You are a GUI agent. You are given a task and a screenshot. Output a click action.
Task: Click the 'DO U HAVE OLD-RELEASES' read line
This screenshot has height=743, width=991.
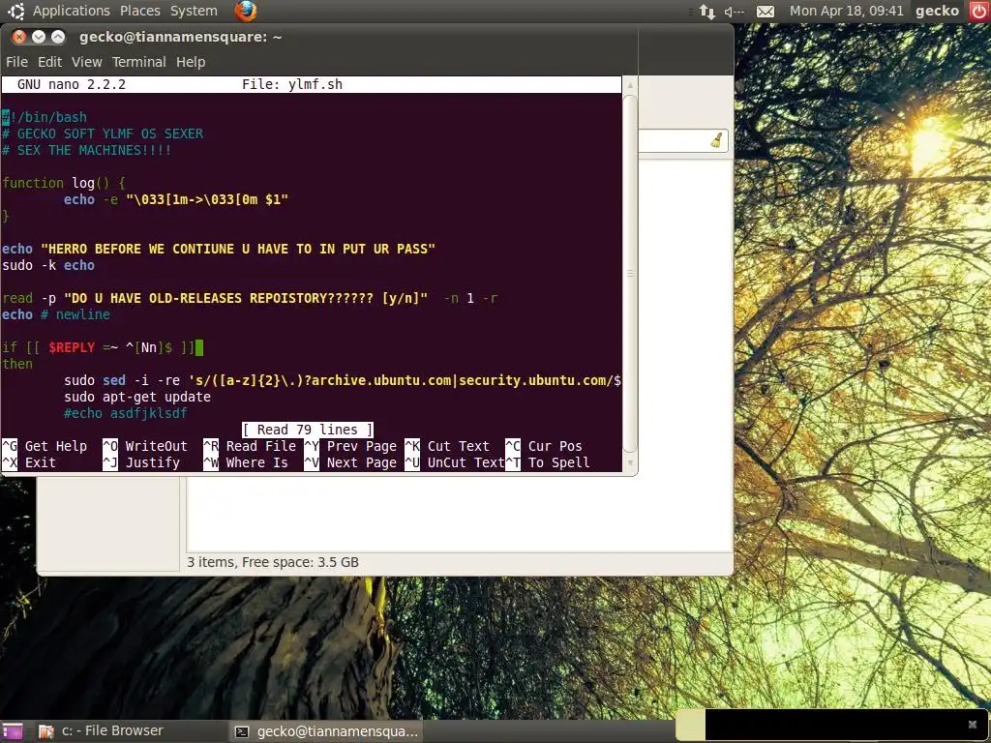[x=250, y=298]
